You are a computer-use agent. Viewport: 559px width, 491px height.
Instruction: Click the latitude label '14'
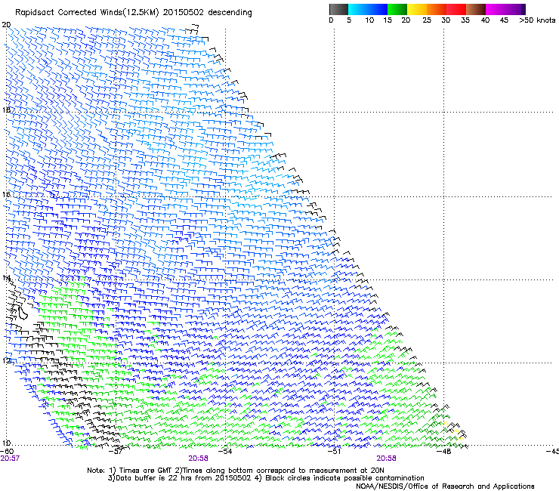click(6, 278)
